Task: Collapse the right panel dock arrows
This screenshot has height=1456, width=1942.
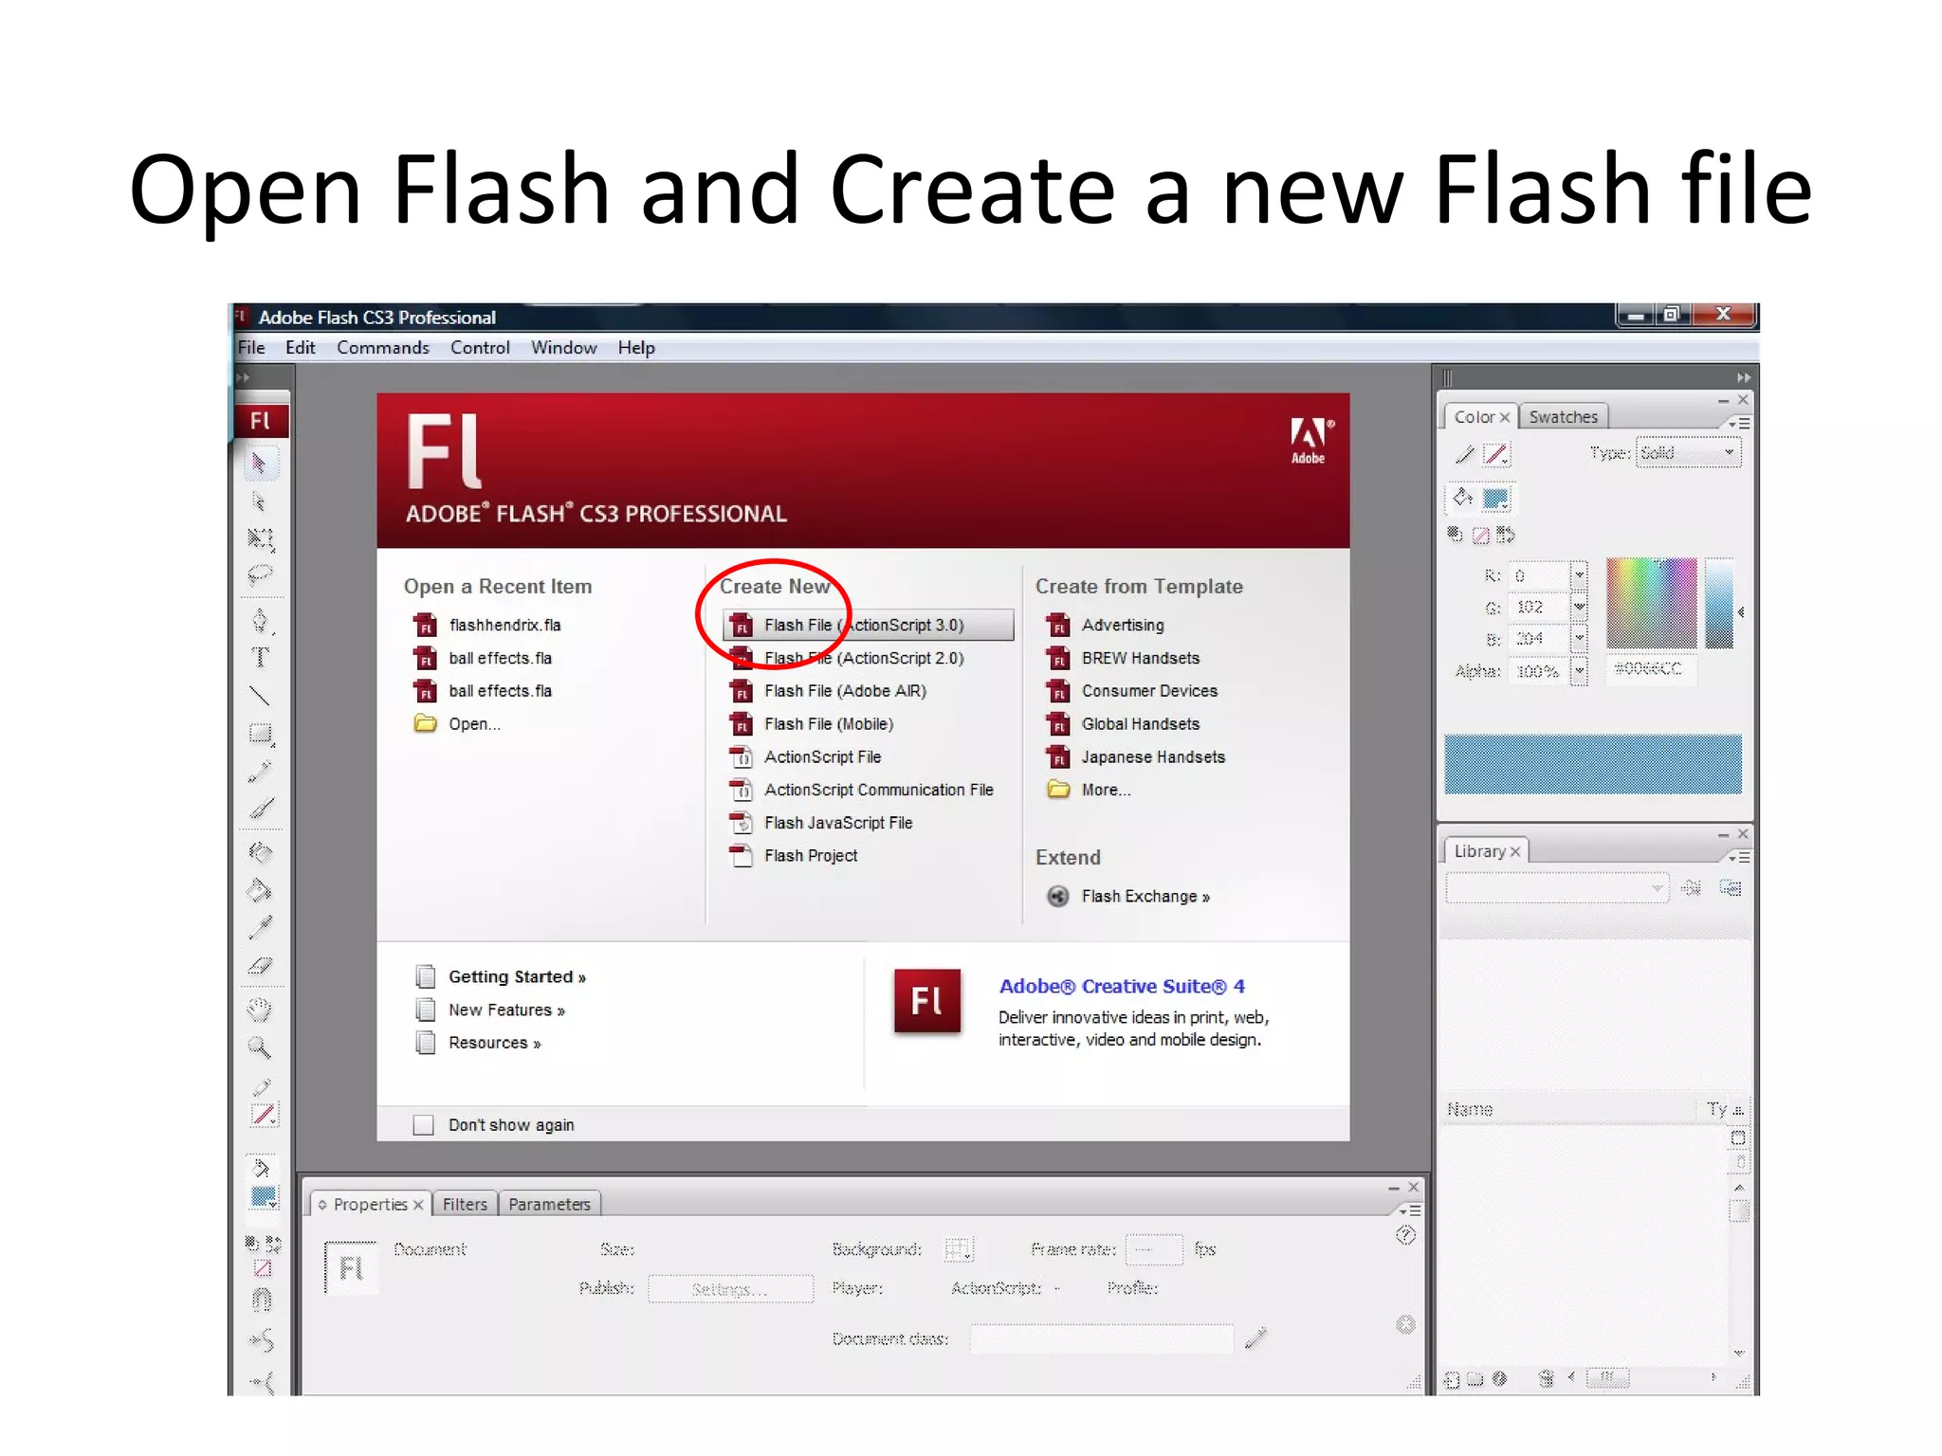Action: point(1744,376)
